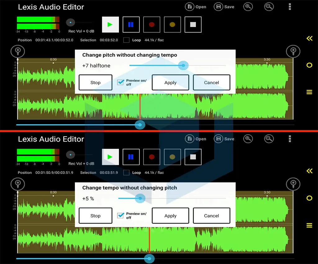Zoom out the waveform in bottom editor
Viewport: 318px width, 264px height.
click(x=269, y=139)
